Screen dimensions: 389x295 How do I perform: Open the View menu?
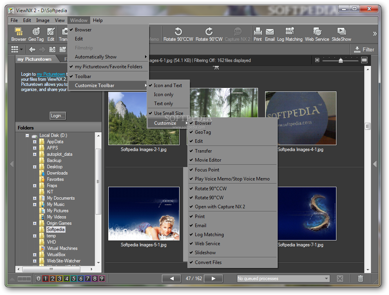(x=60, y=20)
